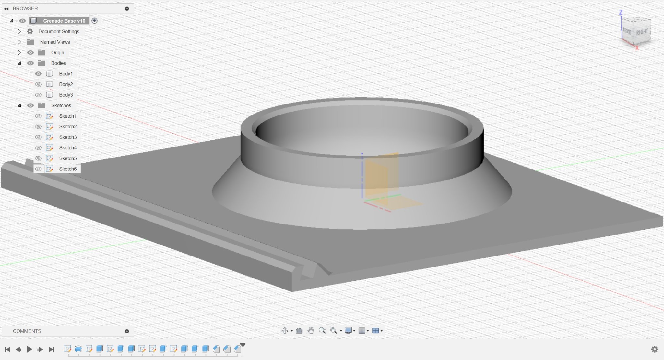Image resolution: width=664 pixels, height=360 pixels.
Task: Expand the Origin folder
Action: [19, 52]
